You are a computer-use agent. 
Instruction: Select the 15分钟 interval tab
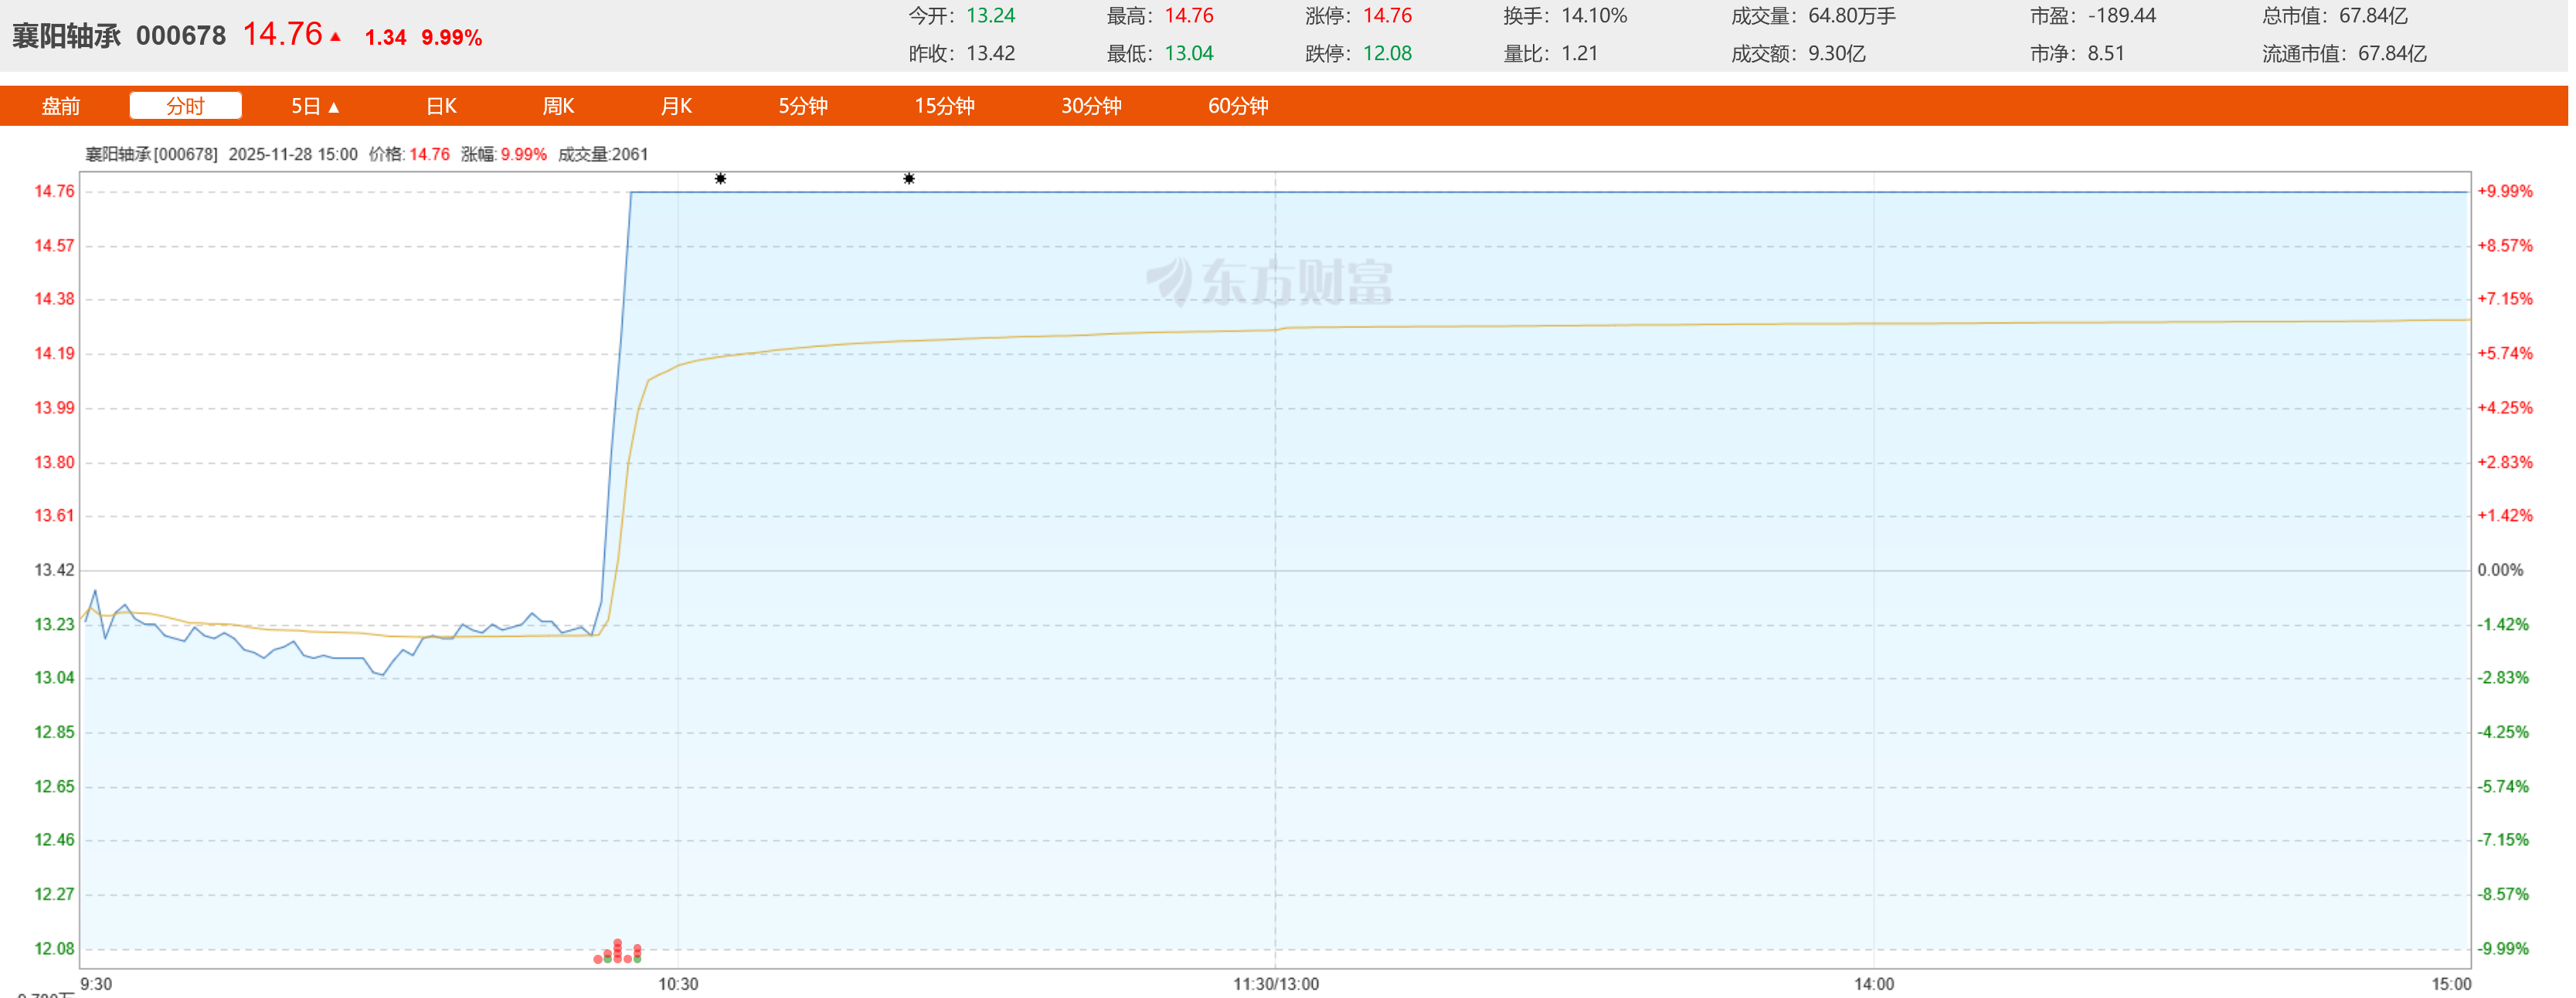click(944, 106)
